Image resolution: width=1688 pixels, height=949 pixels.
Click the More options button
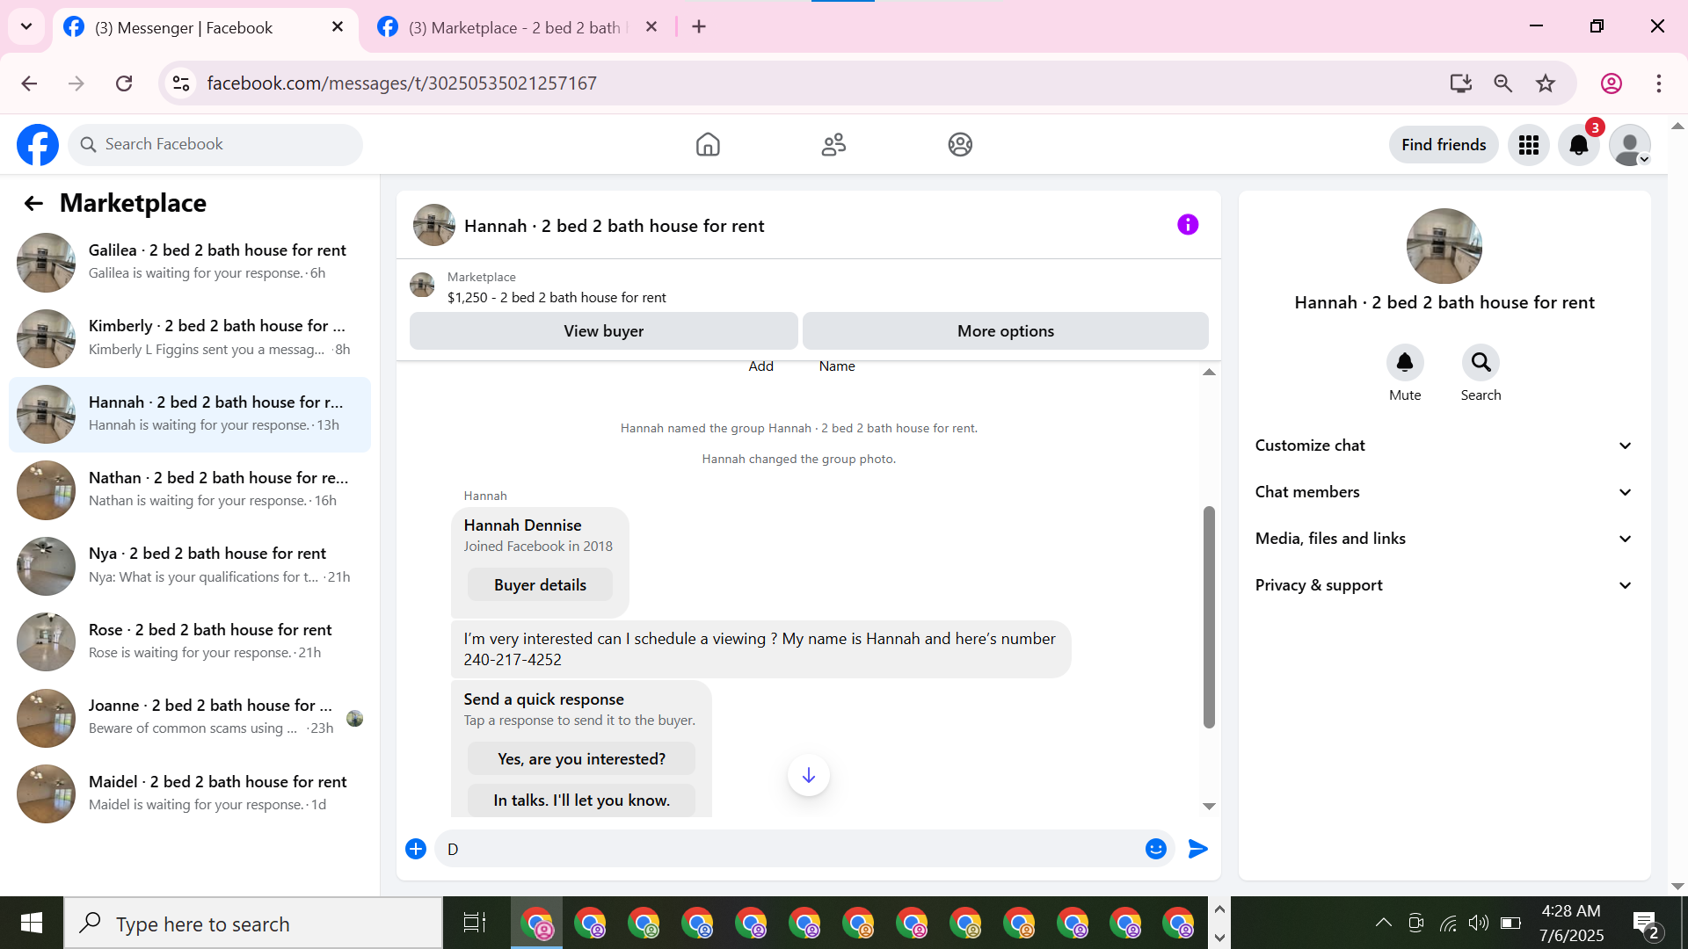[1006, 331]
